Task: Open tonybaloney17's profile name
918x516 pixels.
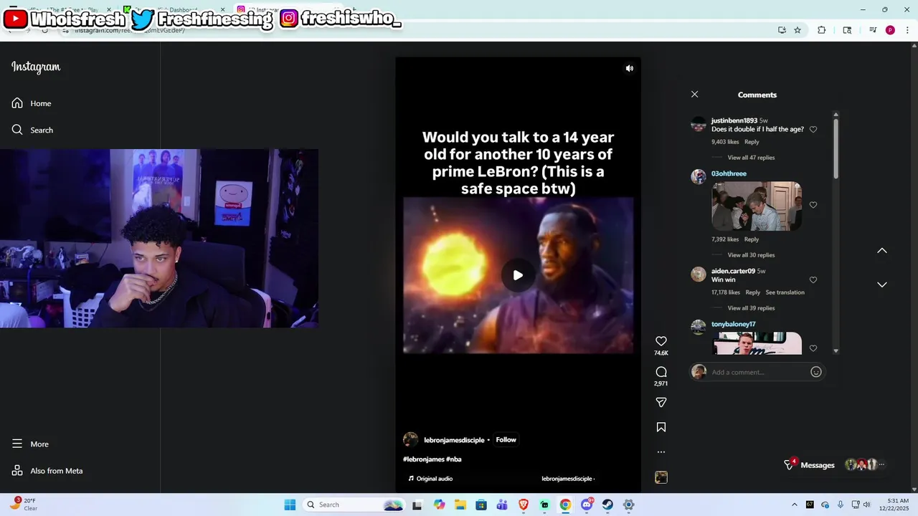Action: click(x=733, y=325)
